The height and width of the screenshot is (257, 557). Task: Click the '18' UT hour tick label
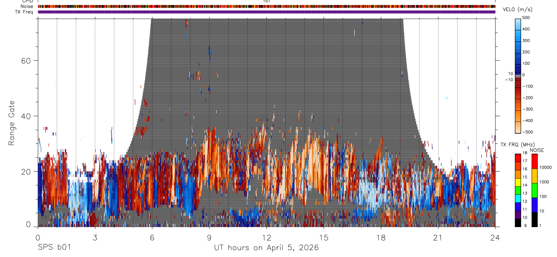[x=381, y=237]
